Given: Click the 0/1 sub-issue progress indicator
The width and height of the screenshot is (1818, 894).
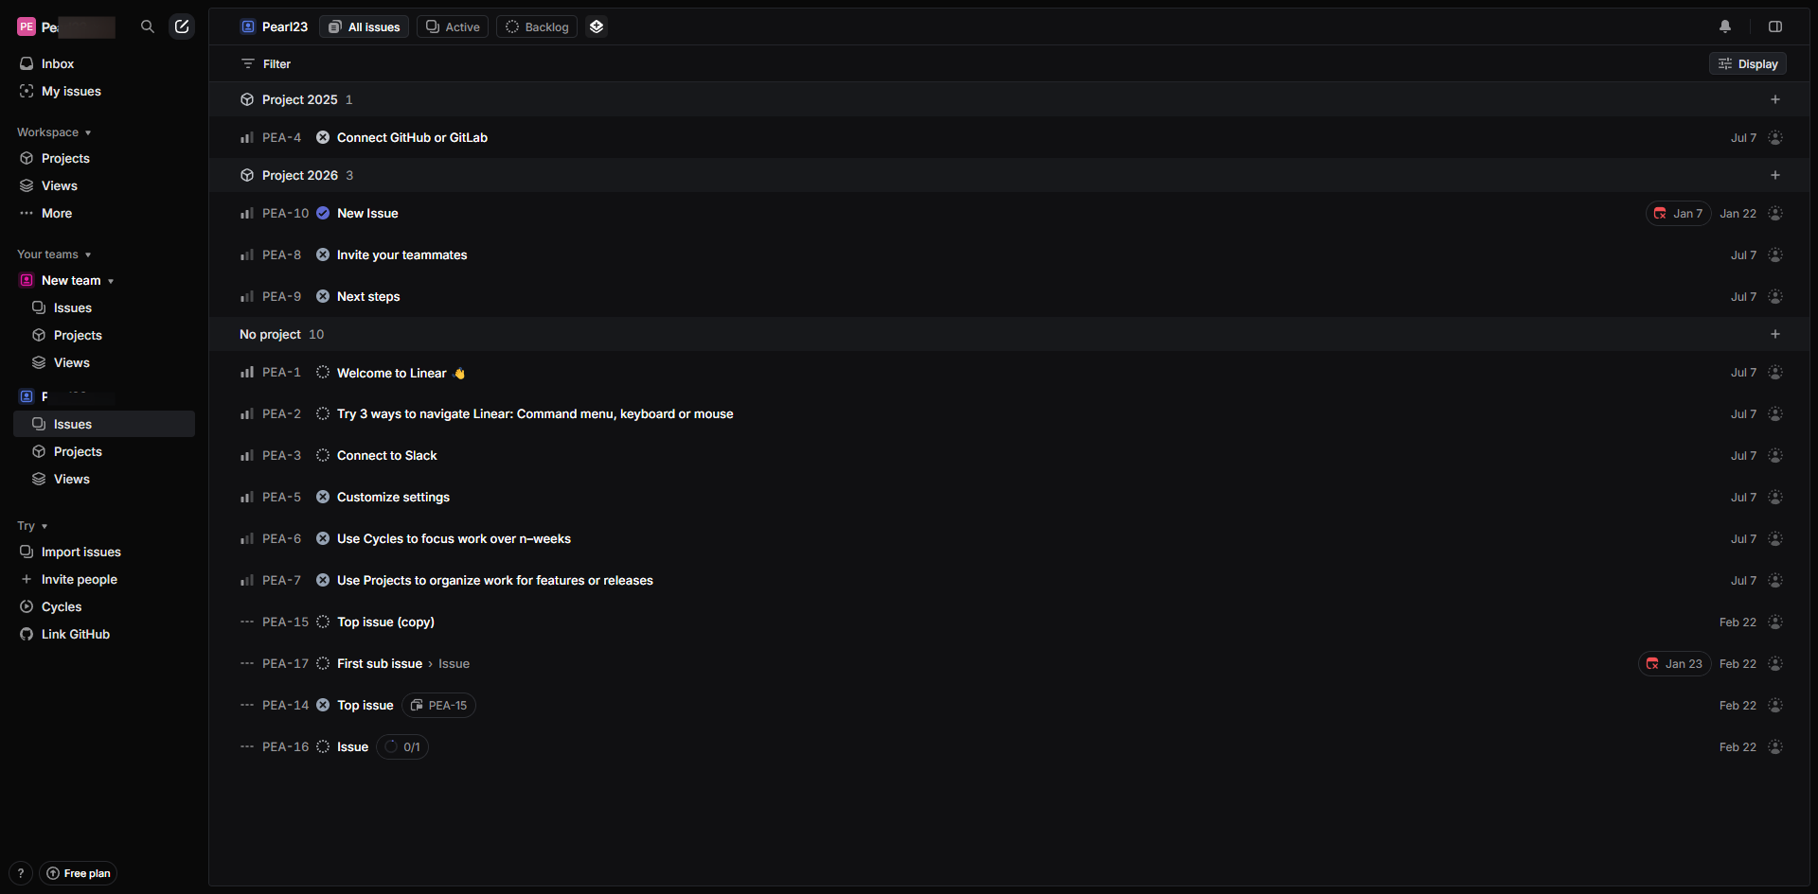Looking at the screenshot, I should pos(402,747).
